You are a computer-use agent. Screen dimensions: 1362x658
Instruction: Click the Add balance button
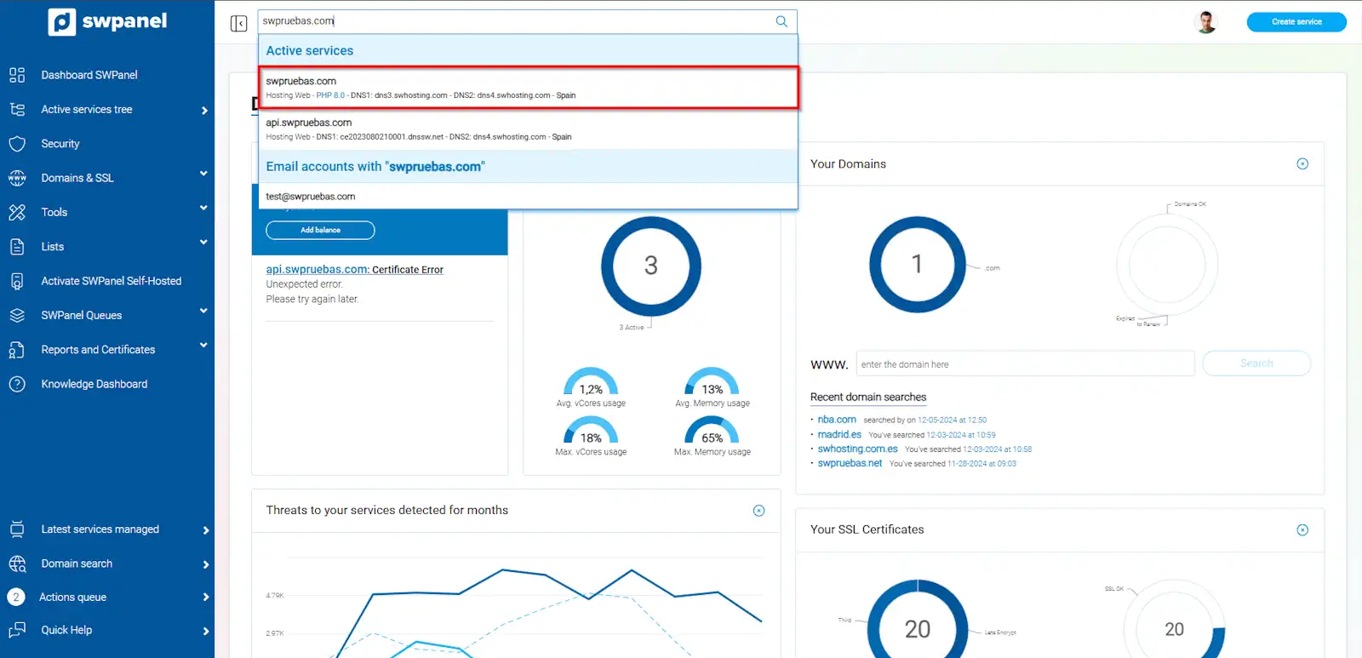pyautogui.click(x=320, y=230)
